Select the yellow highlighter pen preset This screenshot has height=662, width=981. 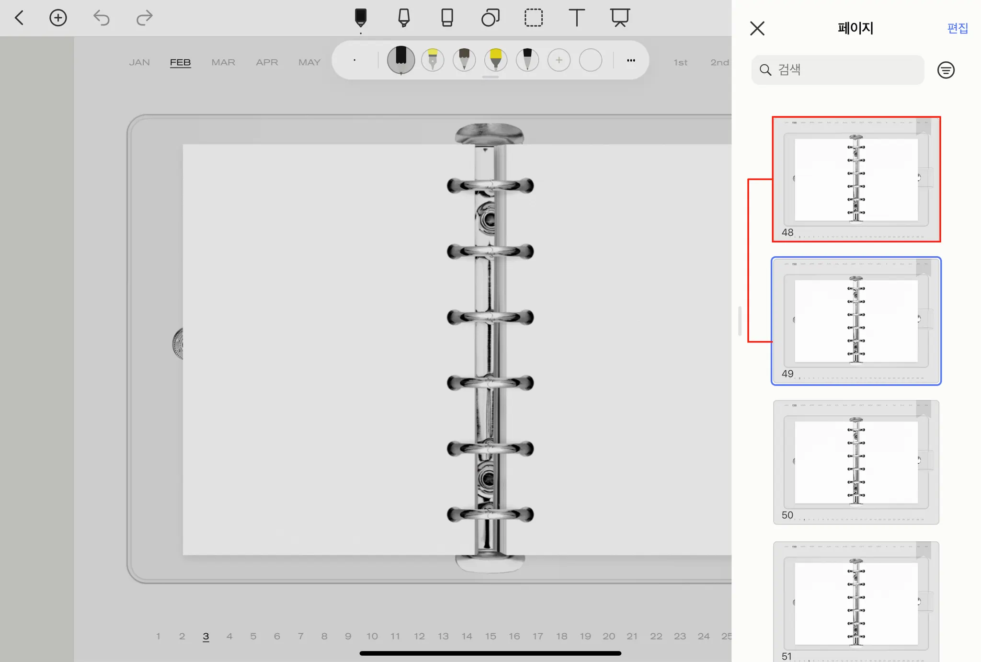pos(495,60)
